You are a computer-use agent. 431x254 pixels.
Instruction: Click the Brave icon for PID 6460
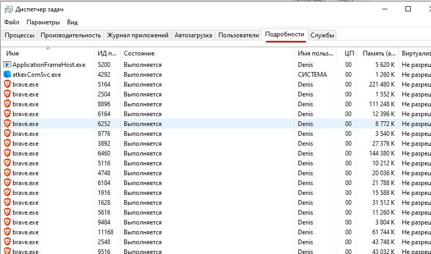[x=7, y=153]
